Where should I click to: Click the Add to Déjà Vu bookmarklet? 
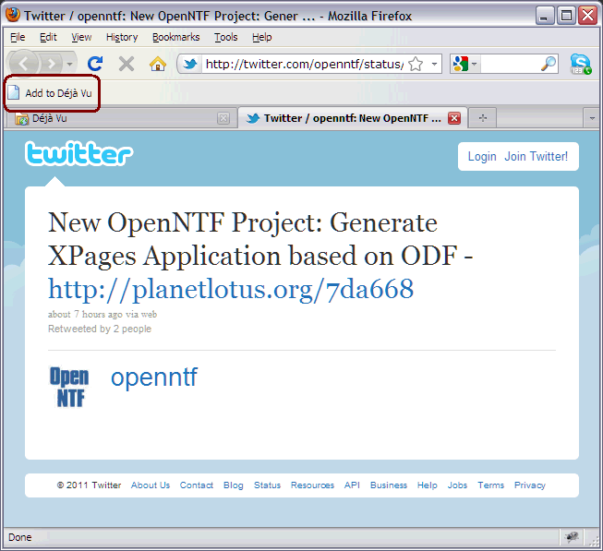(x=52, y=93)
